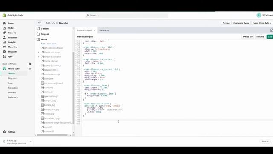
Task: Open icons.ttf in the file list
Action: click(48, 127)
